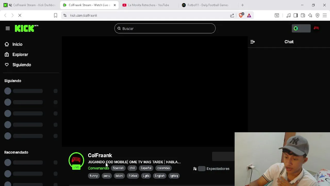Click the search magnifier icon
Image resolution: width=330 pixels, height=186 pixels.
coord(119,28)
